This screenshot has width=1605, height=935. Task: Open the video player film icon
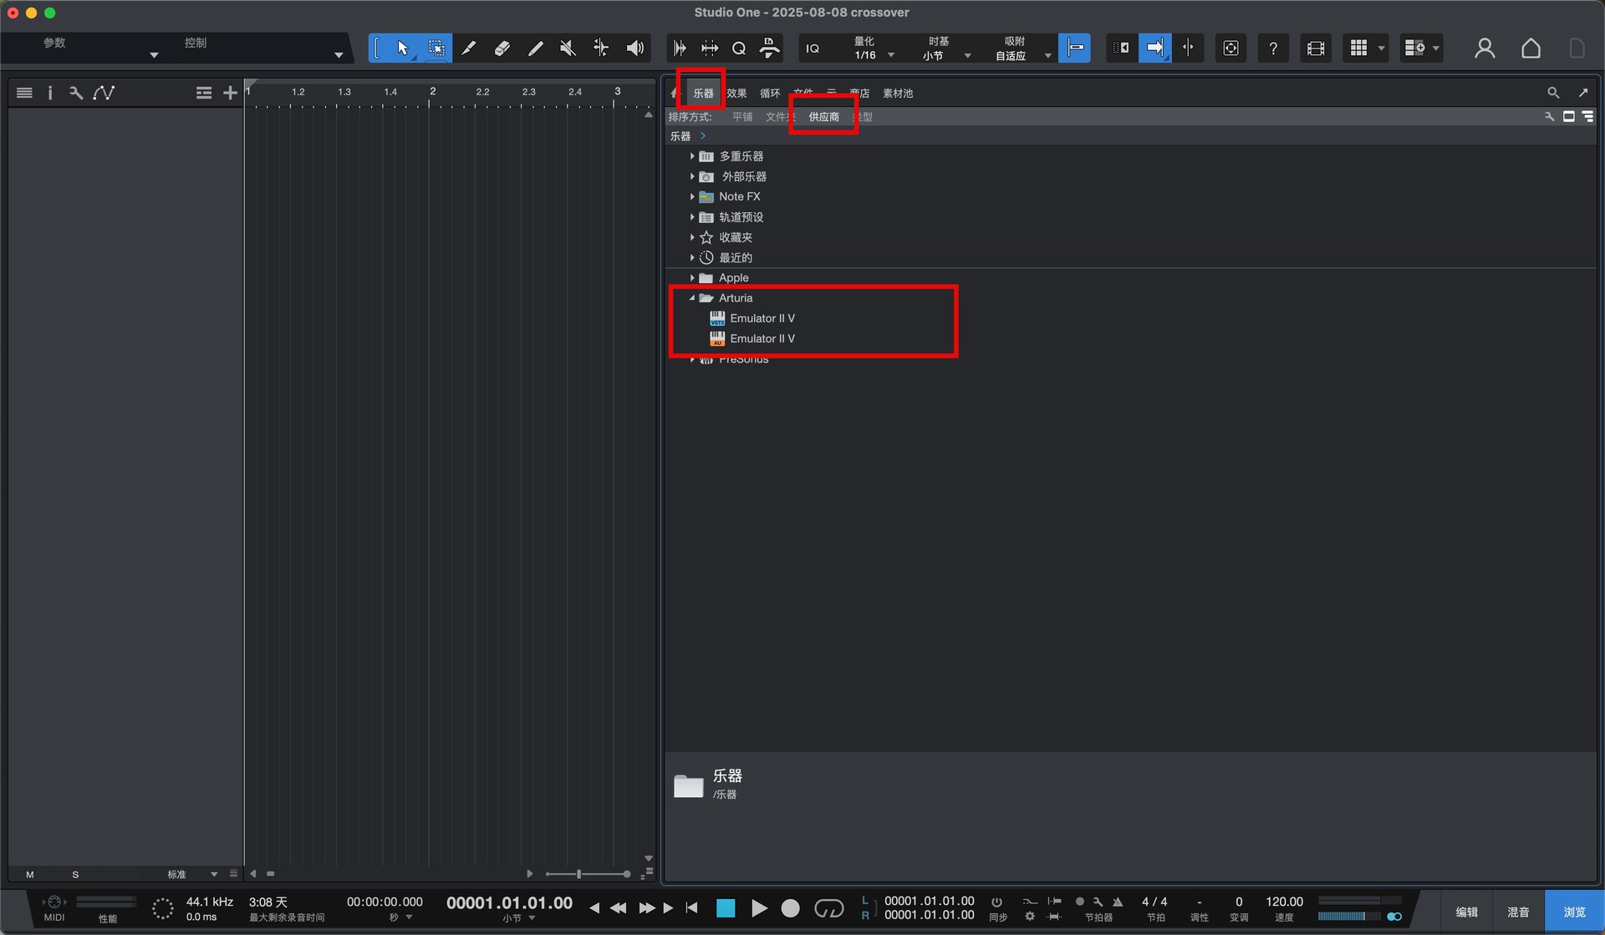coord(1315,48)
